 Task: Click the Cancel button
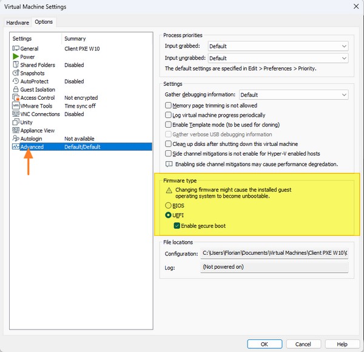303,344
